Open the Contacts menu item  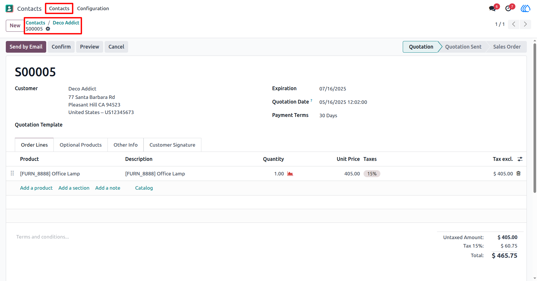[59, 8]
